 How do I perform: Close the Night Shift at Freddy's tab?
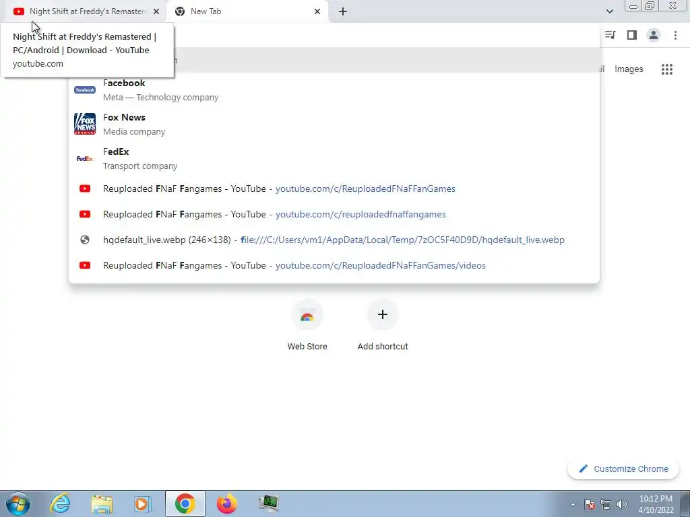tap(156, 11)
